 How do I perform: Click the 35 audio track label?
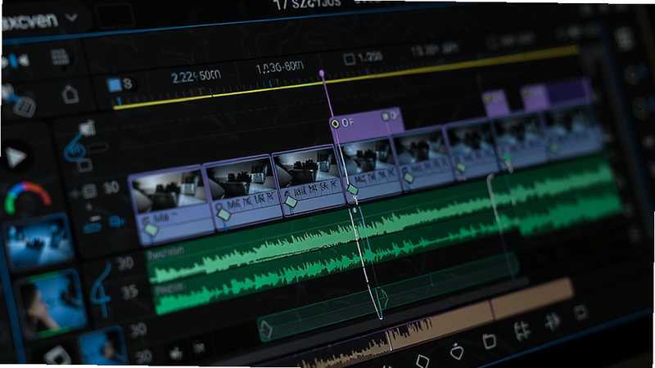pos(129,293)
